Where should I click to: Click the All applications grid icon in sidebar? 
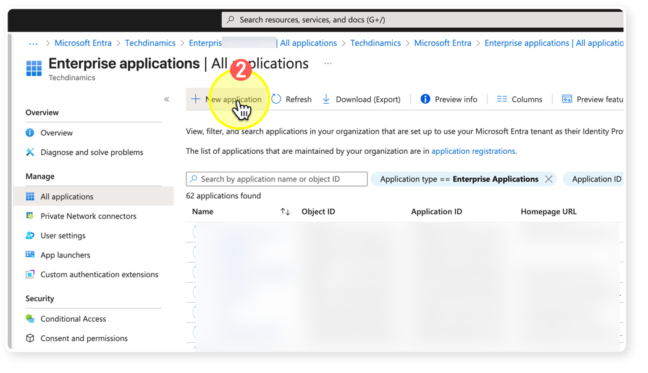[30, 196]
